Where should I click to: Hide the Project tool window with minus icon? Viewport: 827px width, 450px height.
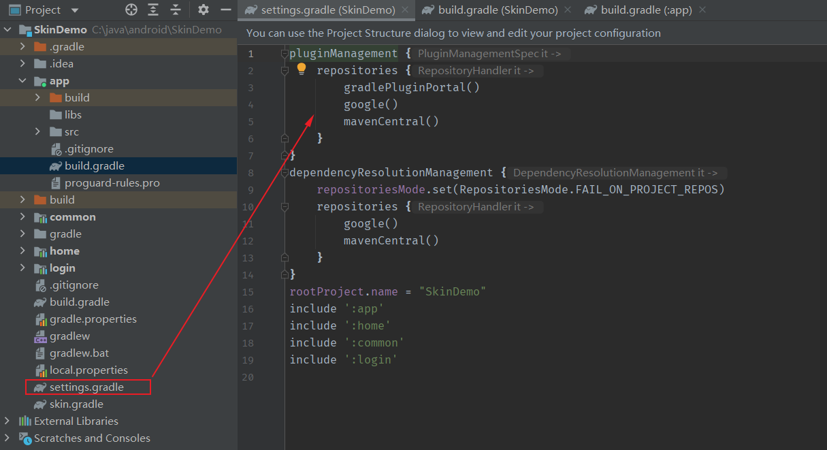226,10
